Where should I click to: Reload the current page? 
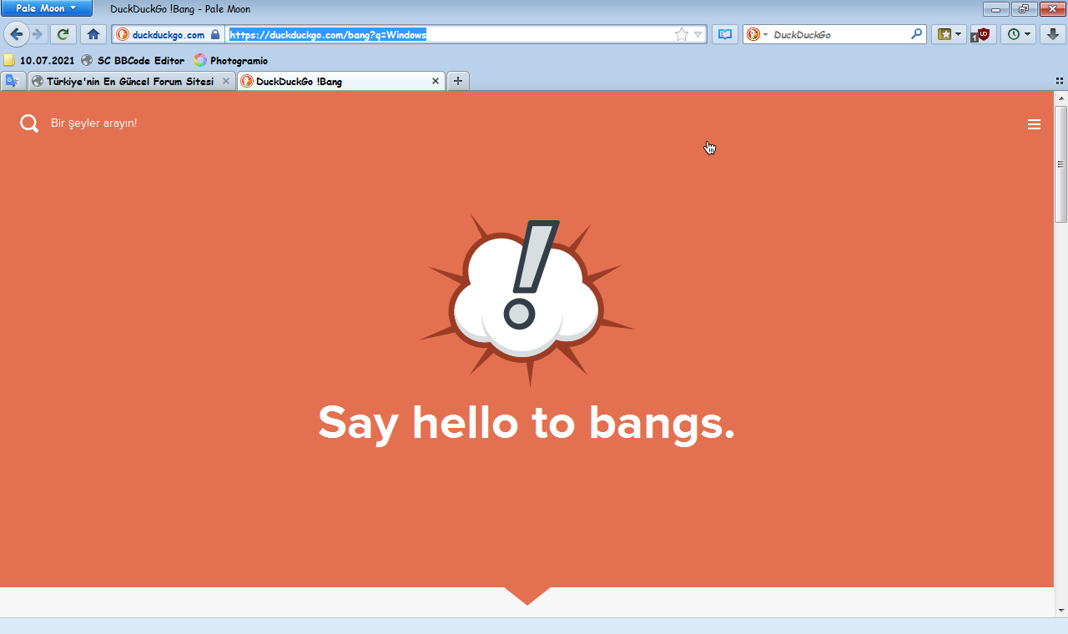[63, 34]
